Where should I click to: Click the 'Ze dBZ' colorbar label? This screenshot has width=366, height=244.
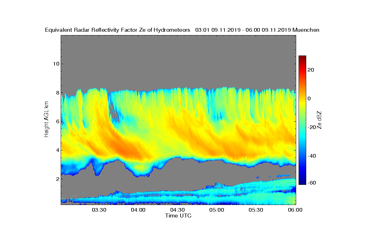point(320,120)
